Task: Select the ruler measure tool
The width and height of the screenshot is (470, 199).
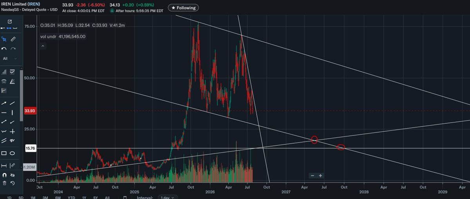Action: click(13, 39)
